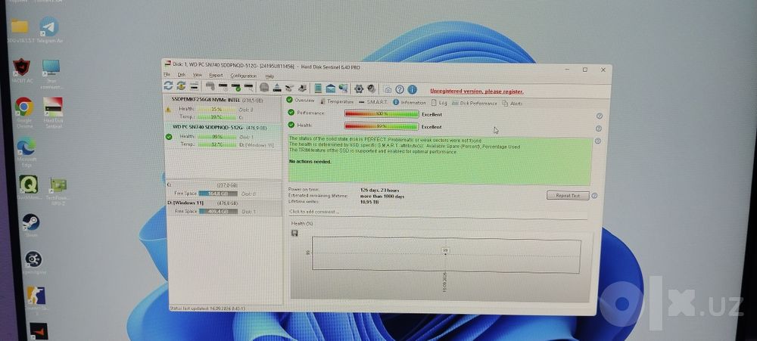Click the Performance 100% progress bar
The height and width of the screenshot is (341, 757).
tap(382, 114)
